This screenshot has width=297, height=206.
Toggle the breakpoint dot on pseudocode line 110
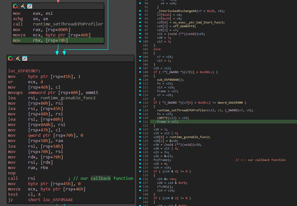[x=140, y=80]
